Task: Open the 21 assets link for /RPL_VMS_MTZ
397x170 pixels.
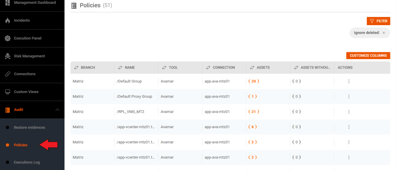Action: pos(253,112)
